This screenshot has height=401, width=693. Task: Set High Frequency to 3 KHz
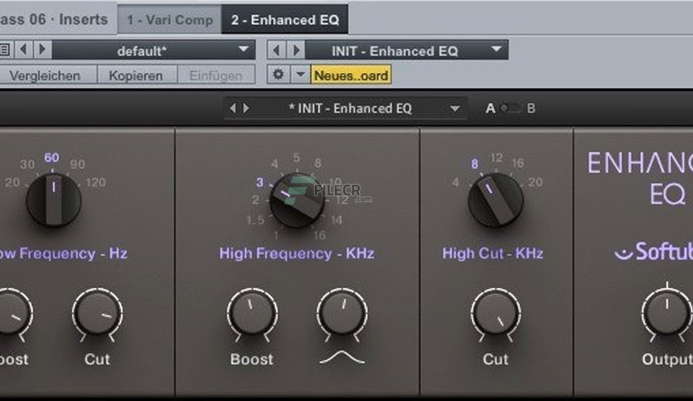click(260, 182)
